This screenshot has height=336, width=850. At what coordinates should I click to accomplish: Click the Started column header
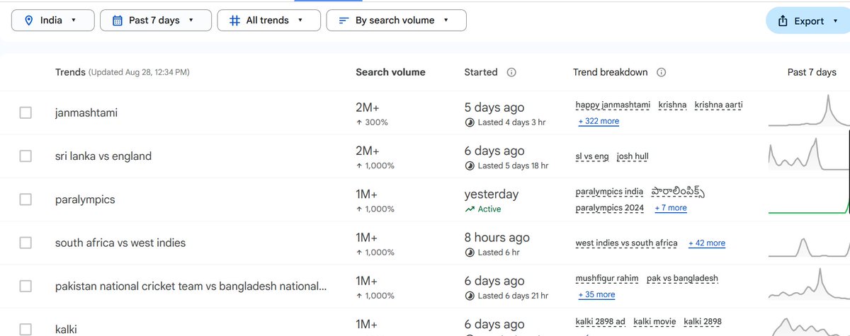[x=481, y=72]
